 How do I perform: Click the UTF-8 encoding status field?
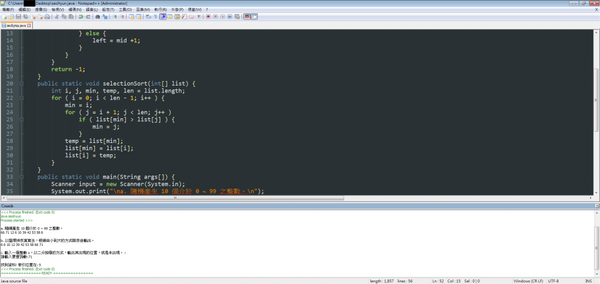(x=553, y=281)
